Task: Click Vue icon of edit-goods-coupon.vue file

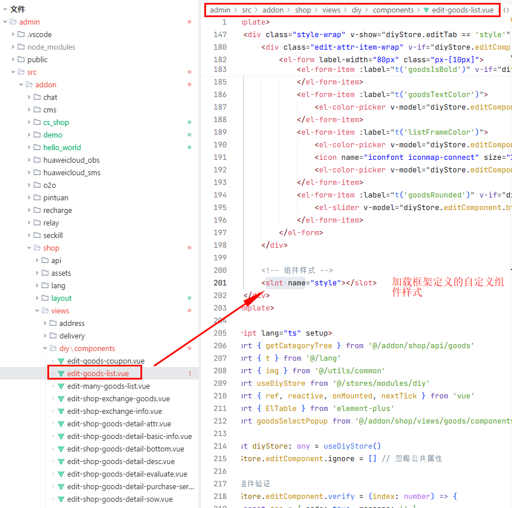Action: point(61,361)
